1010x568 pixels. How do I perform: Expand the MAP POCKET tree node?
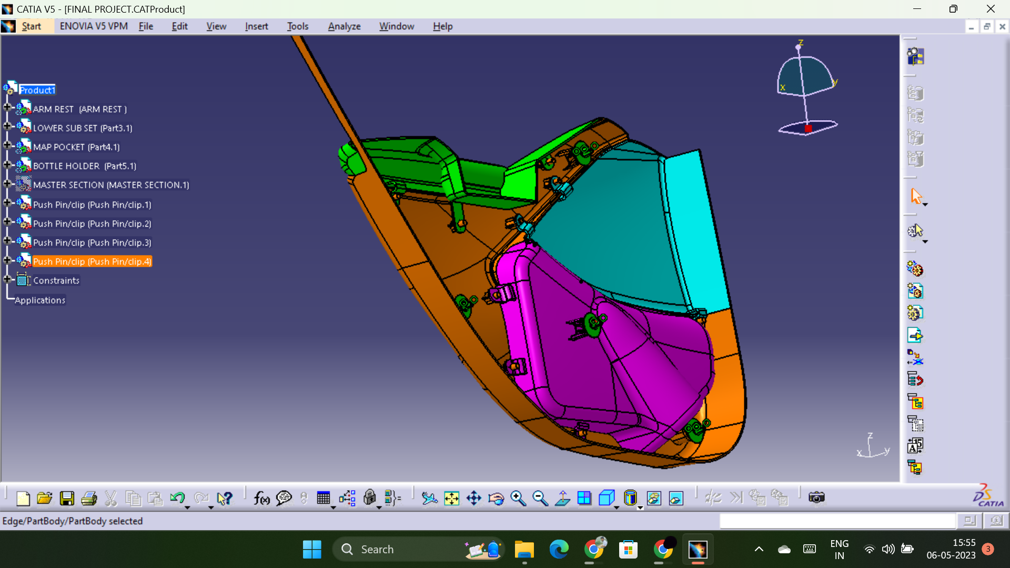[7, 145]
